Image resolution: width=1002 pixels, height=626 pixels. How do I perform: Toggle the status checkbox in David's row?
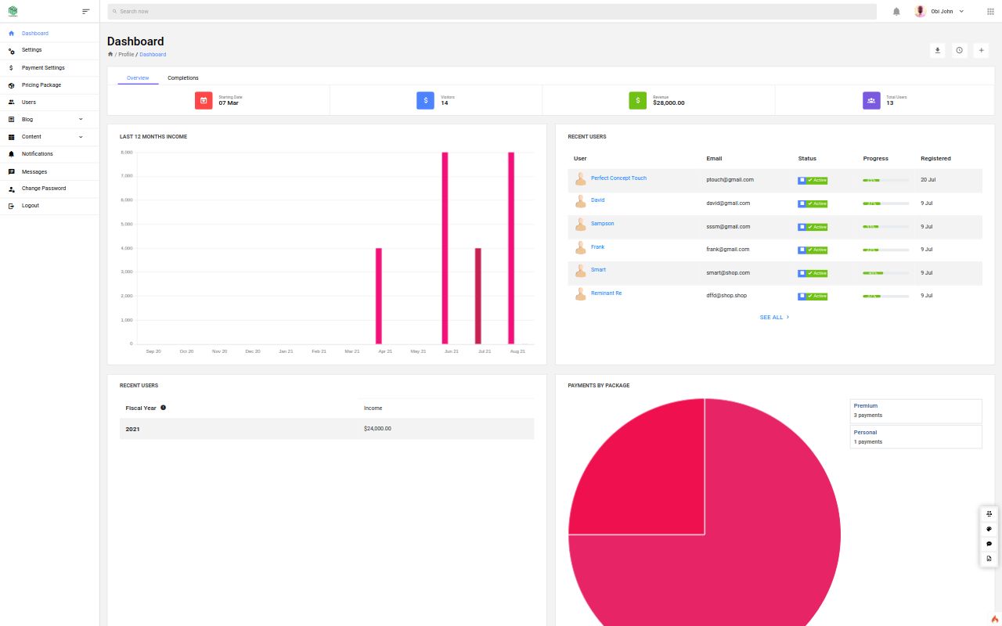[802, 203]
